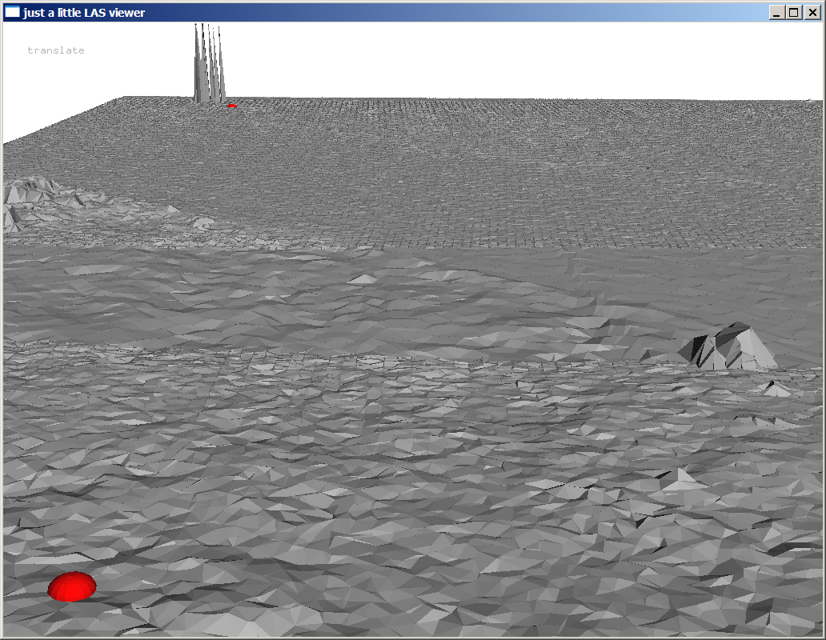Select the large red dome marker
This screenshot has width=826, height=640.
pos(72,586)
